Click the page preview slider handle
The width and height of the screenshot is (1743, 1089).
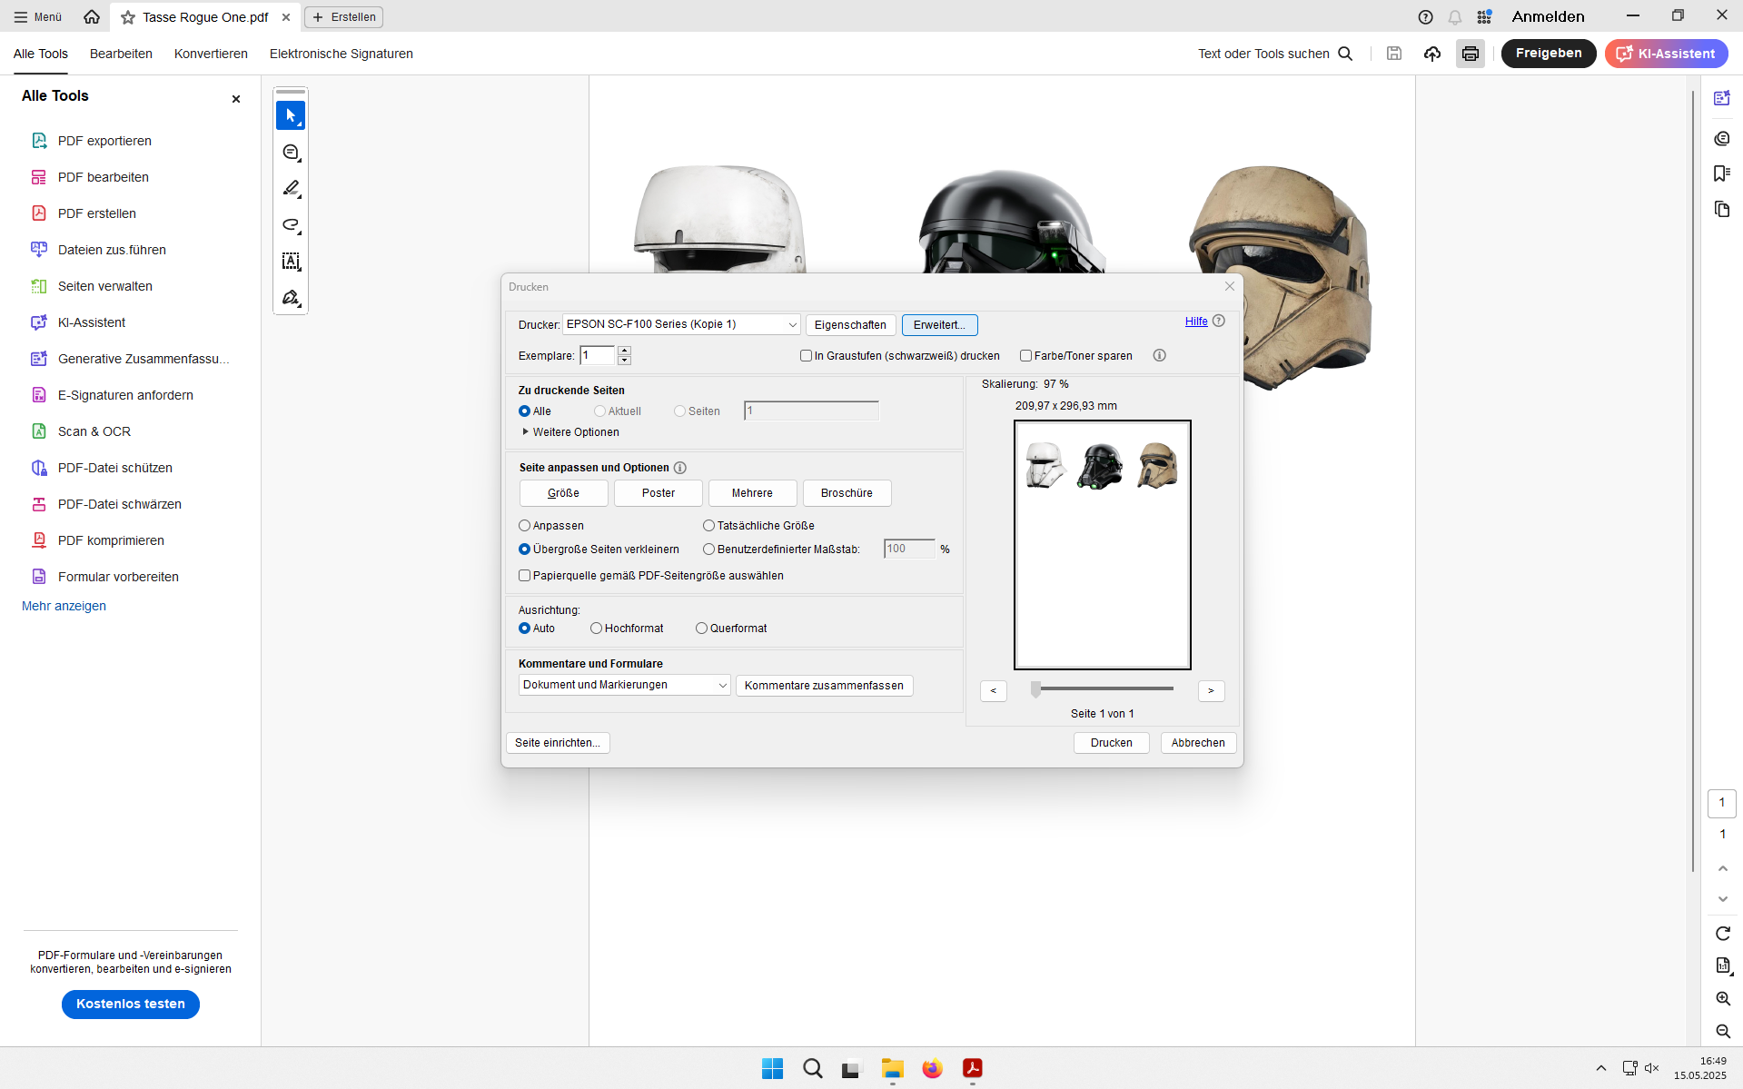pyautogui.click(x=1035, y=689)
